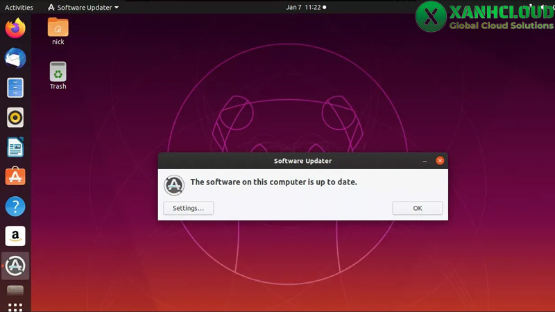The height and width of the screenshot is (312, 555).
Task: Click the up to date message text
Action: point(273,182)
